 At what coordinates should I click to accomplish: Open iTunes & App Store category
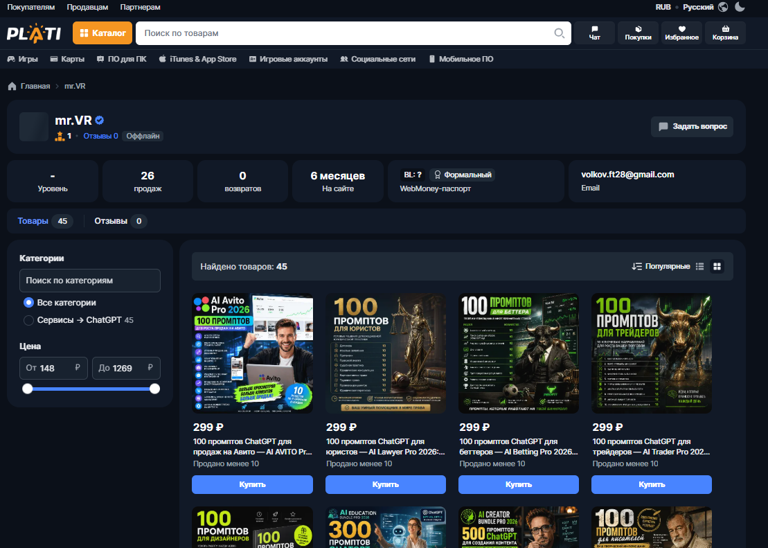pyautogui.click(x=197, y=59)
